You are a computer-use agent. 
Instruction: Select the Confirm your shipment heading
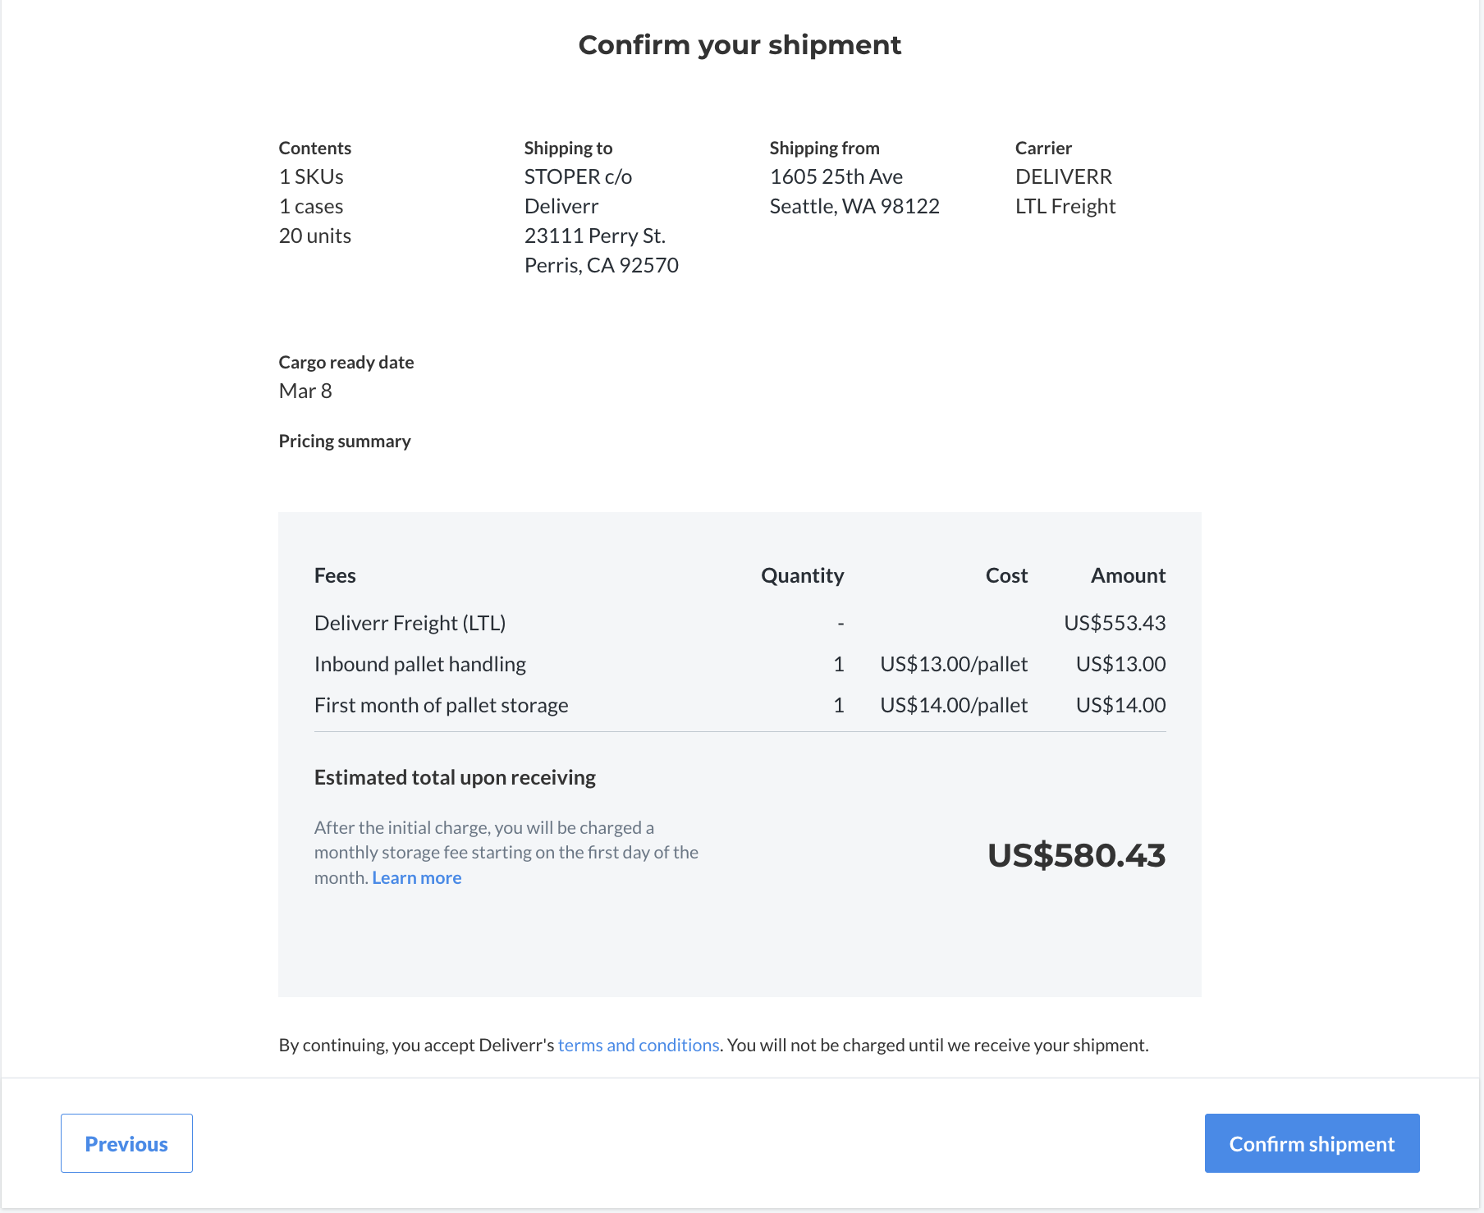pyautogui.click(x=740, y=44)
